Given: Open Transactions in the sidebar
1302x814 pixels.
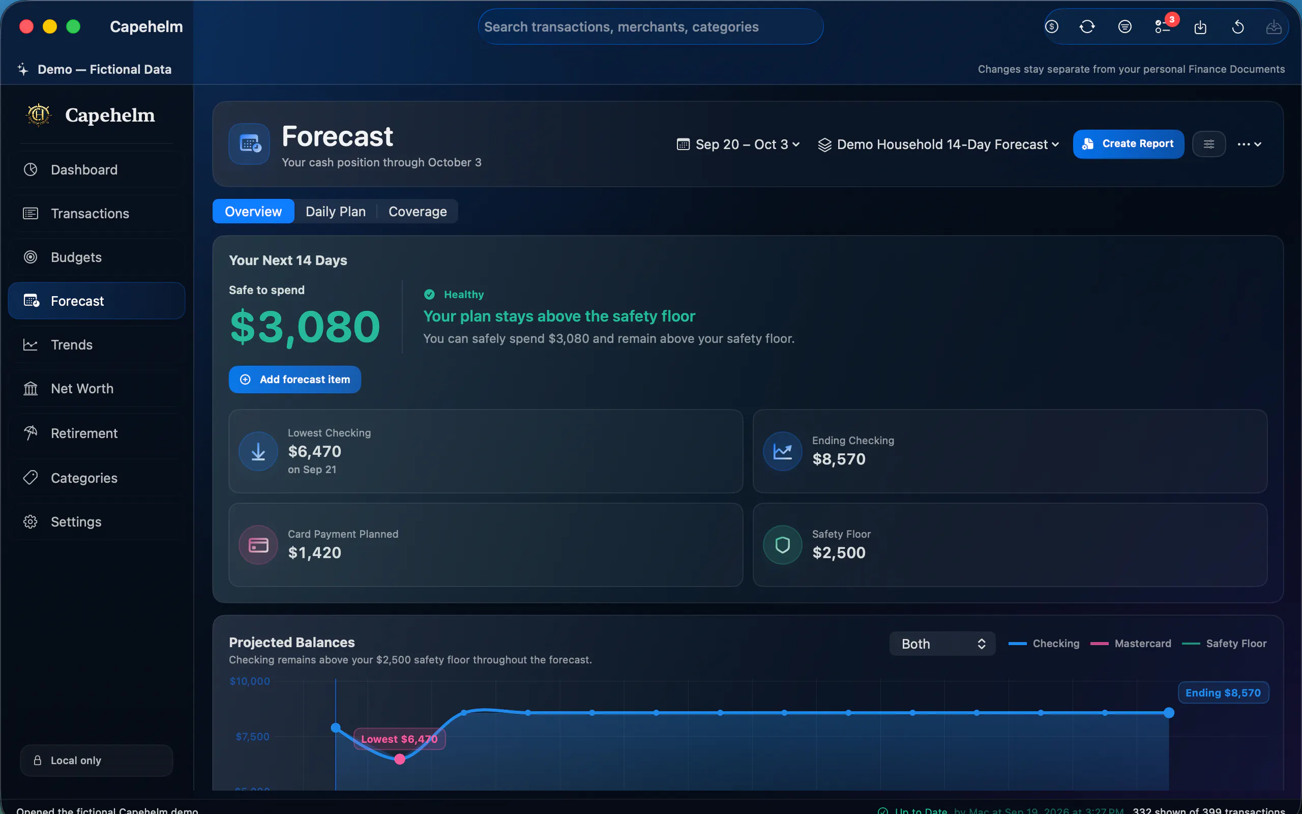Looking at the screenshot, I should pyautogui.click(x=97, y=214).
